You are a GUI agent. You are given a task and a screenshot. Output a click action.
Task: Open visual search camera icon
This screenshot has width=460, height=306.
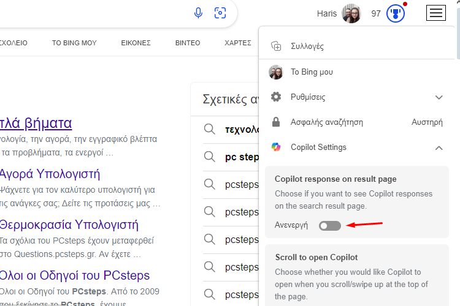tap(220, 13)
